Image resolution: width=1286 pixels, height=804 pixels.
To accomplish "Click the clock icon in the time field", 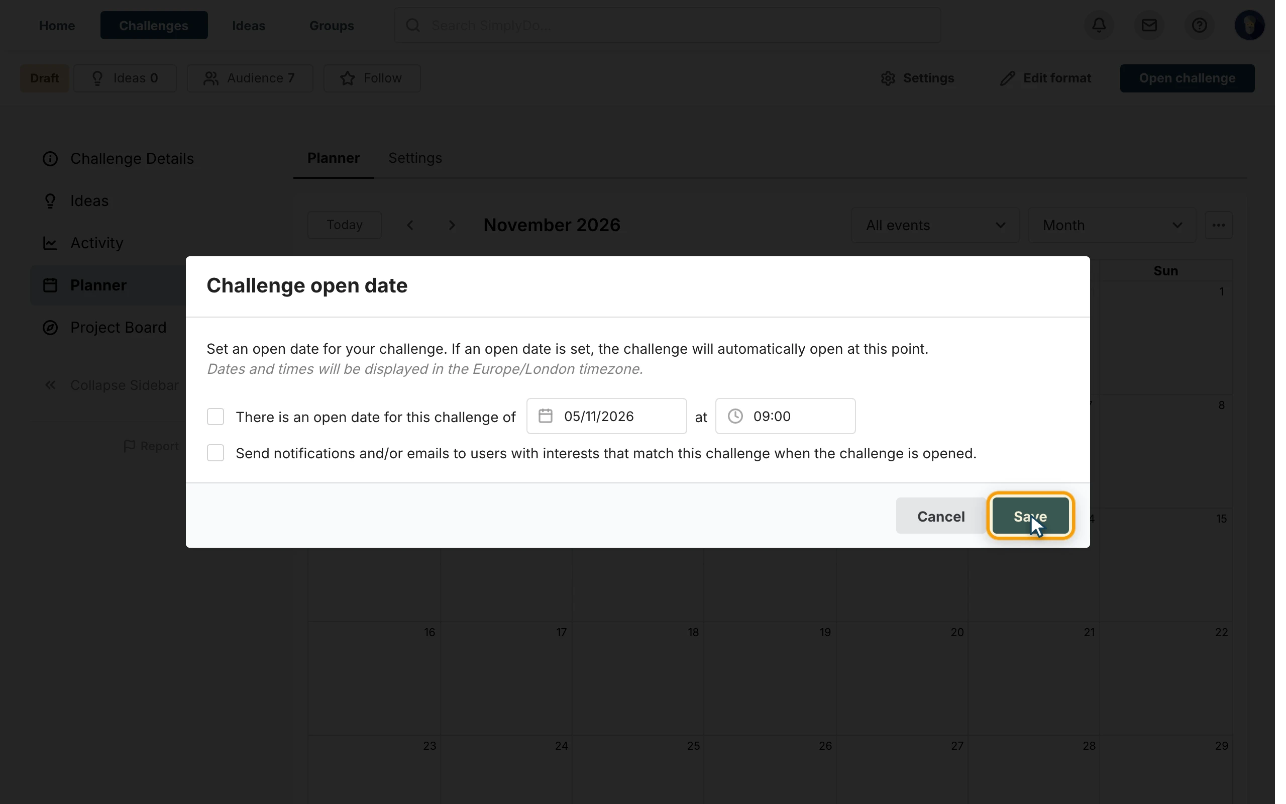I will point(735,416).
